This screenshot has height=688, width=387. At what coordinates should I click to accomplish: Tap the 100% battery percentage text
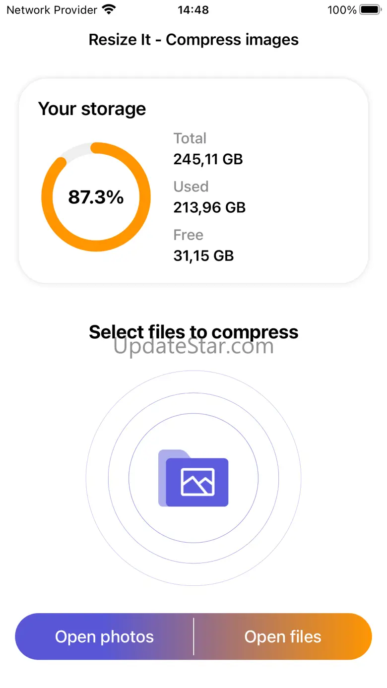342,9
